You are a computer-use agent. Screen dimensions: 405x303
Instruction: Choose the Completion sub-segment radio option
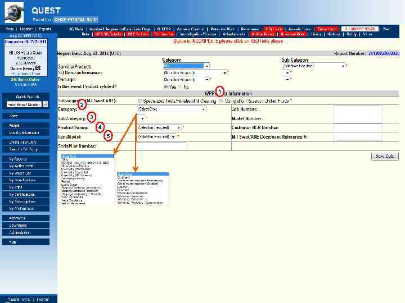pos(221,101)
